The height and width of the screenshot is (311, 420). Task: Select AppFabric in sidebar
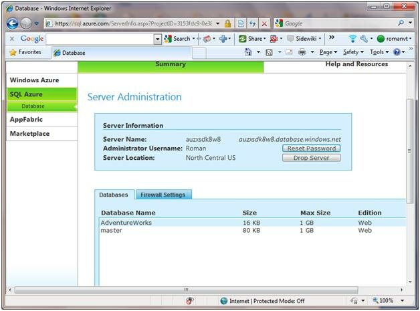(42, 120)
